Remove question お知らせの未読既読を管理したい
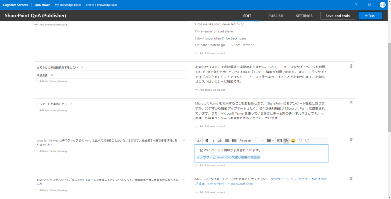The image size is (391, 199). point(82,67)
